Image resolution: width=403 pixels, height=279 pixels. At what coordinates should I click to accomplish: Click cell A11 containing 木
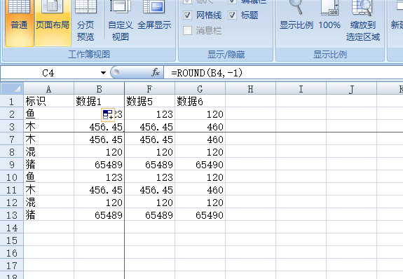pyautogui.click(x=48, y=189)
